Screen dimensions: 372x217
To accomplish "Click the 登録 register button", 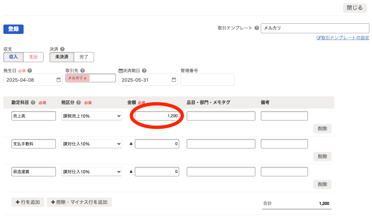I will click(13, 29).
